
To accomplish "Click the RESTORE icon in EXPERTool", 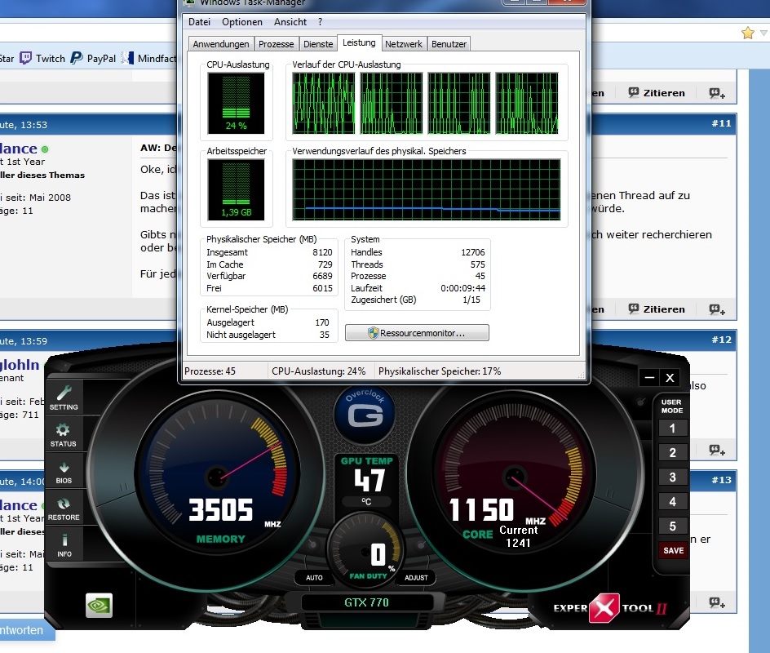I will (x=64, y=509).
